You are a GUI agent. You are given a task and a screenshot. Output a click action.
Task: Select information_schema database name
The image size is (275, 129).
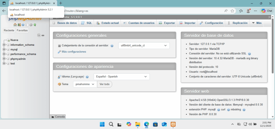(x=22, y=45)
